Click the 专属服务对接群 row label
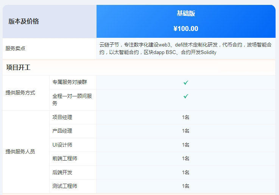279x195 pixels. pos(70,82)
